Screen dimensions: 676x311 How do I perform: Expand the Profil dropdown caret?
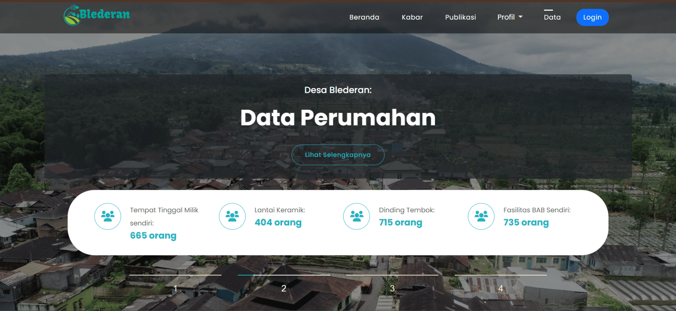click(520, 17)
